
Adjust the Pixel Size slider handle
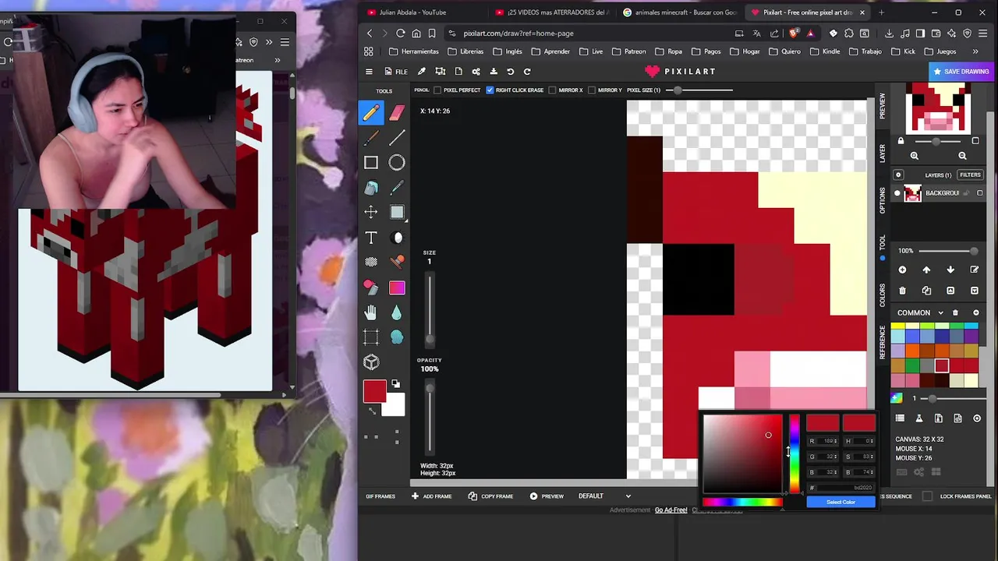click(x=678, y=90)
